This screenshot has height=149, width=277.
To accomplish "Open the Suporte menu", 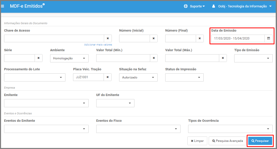I will [x=194, y=6].
